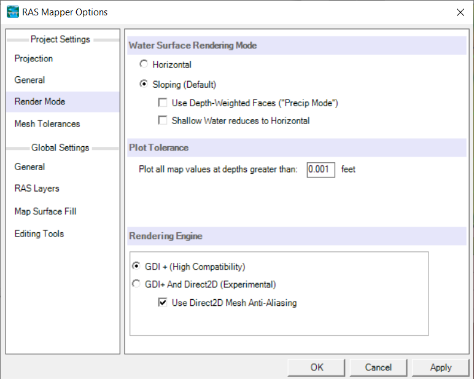This screenshot has height=379, width=474.
Task: Select GDI+ And Direct2D (Experimental) option
Action: (136, 284)
